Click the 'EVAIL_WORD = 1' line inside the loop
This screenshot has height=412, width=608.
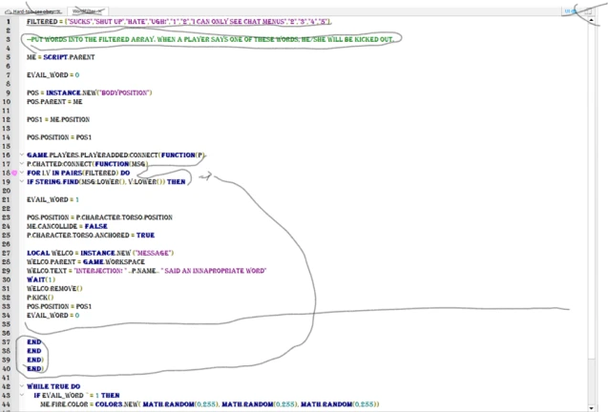[x=52, y=198]
